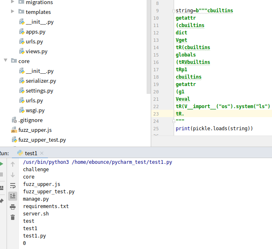Select the test1 run tab
This screenshot has height=249, width=272.
tap(31, 153)
